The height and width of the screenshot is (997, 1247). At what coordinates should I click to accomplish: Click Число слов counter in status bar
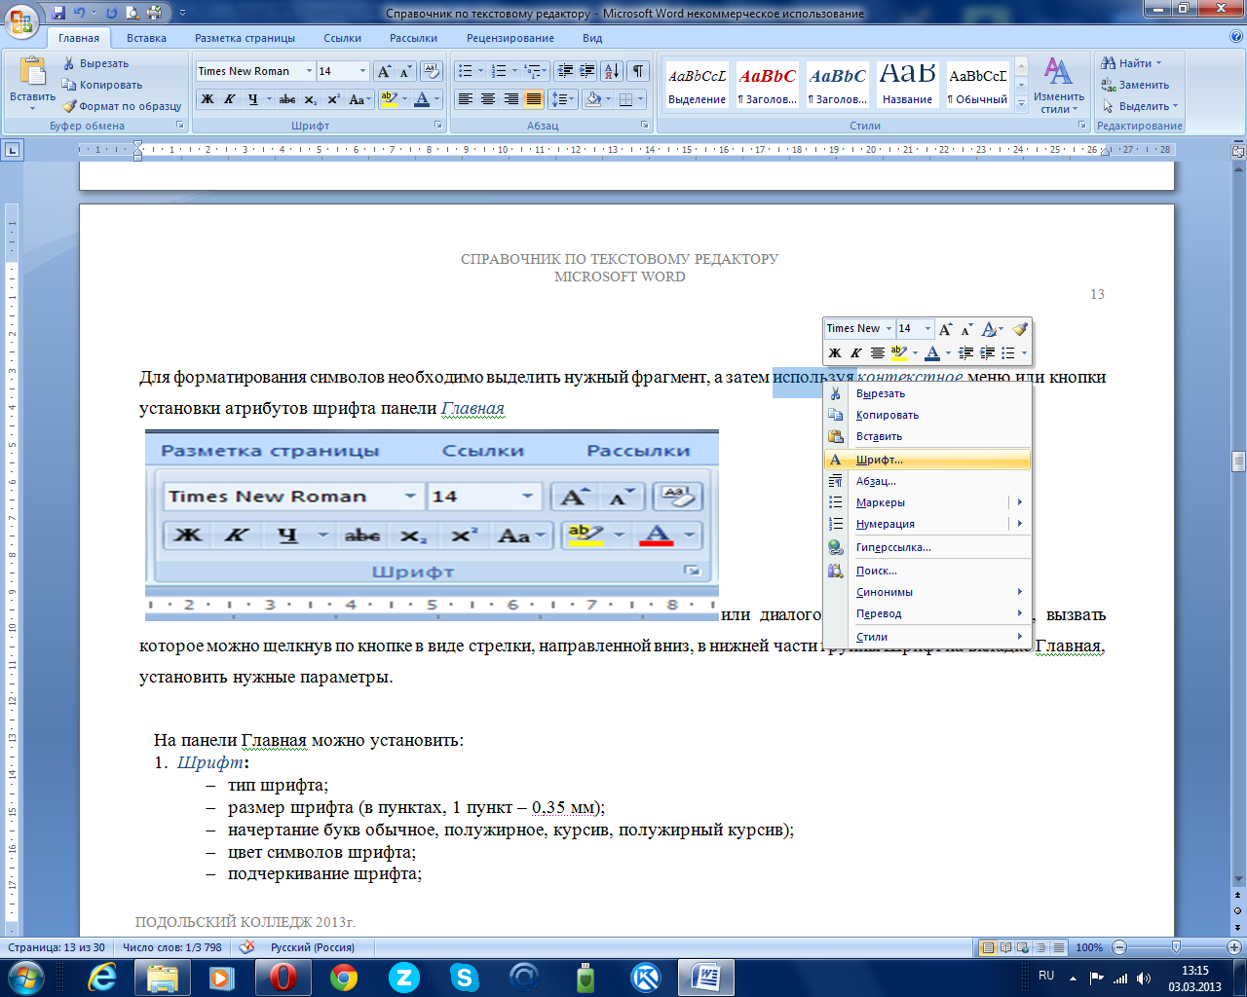172,947
